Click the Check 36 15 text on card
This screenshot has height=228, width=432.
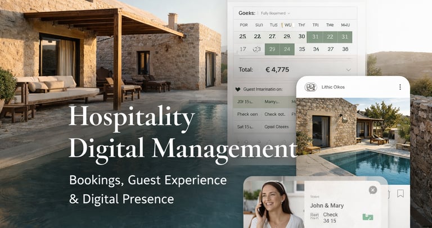(330, 217)
